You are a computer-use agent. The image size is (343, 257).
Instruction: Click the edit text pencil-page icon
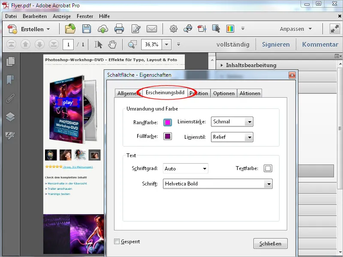pyautogui.click(x=135, y=29)
